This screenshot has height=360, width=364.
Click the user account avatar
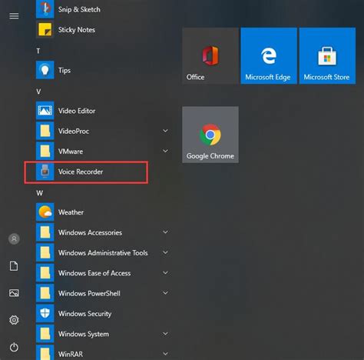(x=14, y=239)
